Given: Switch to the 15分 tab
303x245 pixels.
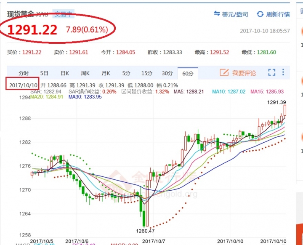Looking at the screenshot, I should pos(147,73).
